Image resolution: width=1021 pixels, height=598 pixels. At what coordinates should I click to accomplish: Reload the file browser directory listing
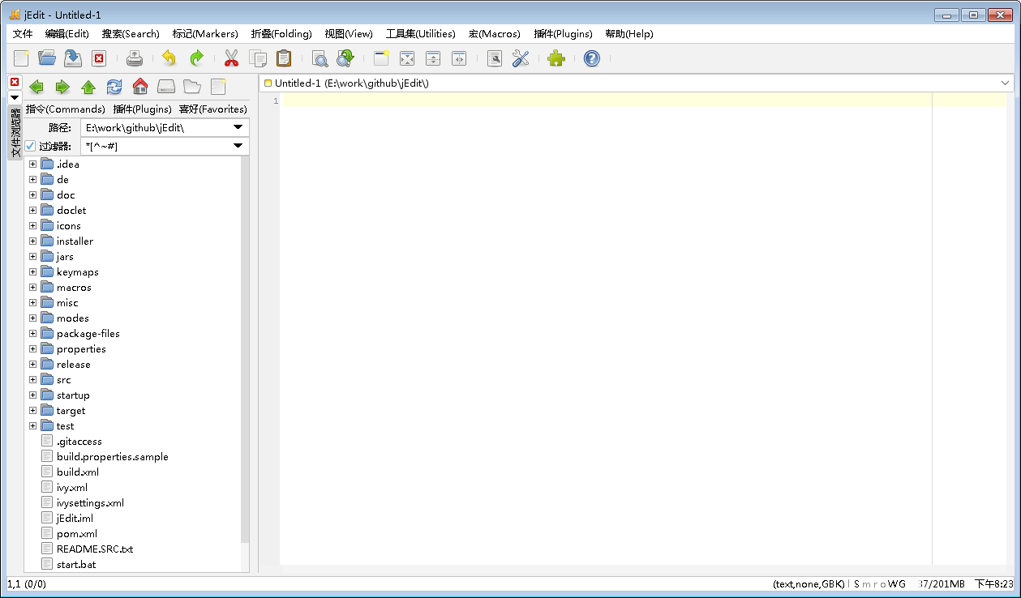click(114, 86)
